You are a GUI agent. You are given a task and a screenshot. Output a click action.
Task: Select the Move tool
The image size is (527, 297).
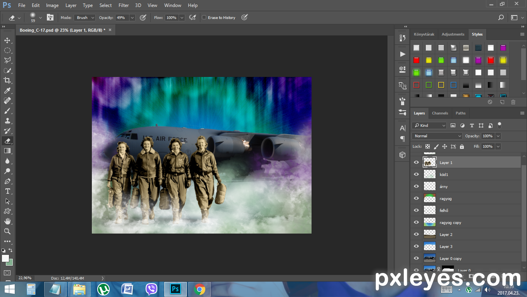pyautogui.click(x=7, y=40)
